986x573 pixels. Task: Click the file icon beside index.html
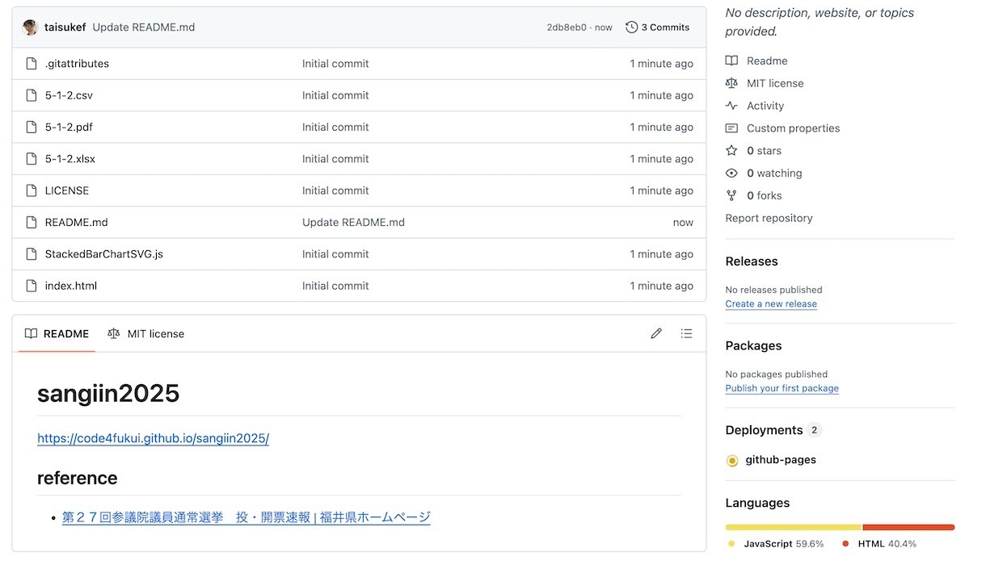(32, 286)
